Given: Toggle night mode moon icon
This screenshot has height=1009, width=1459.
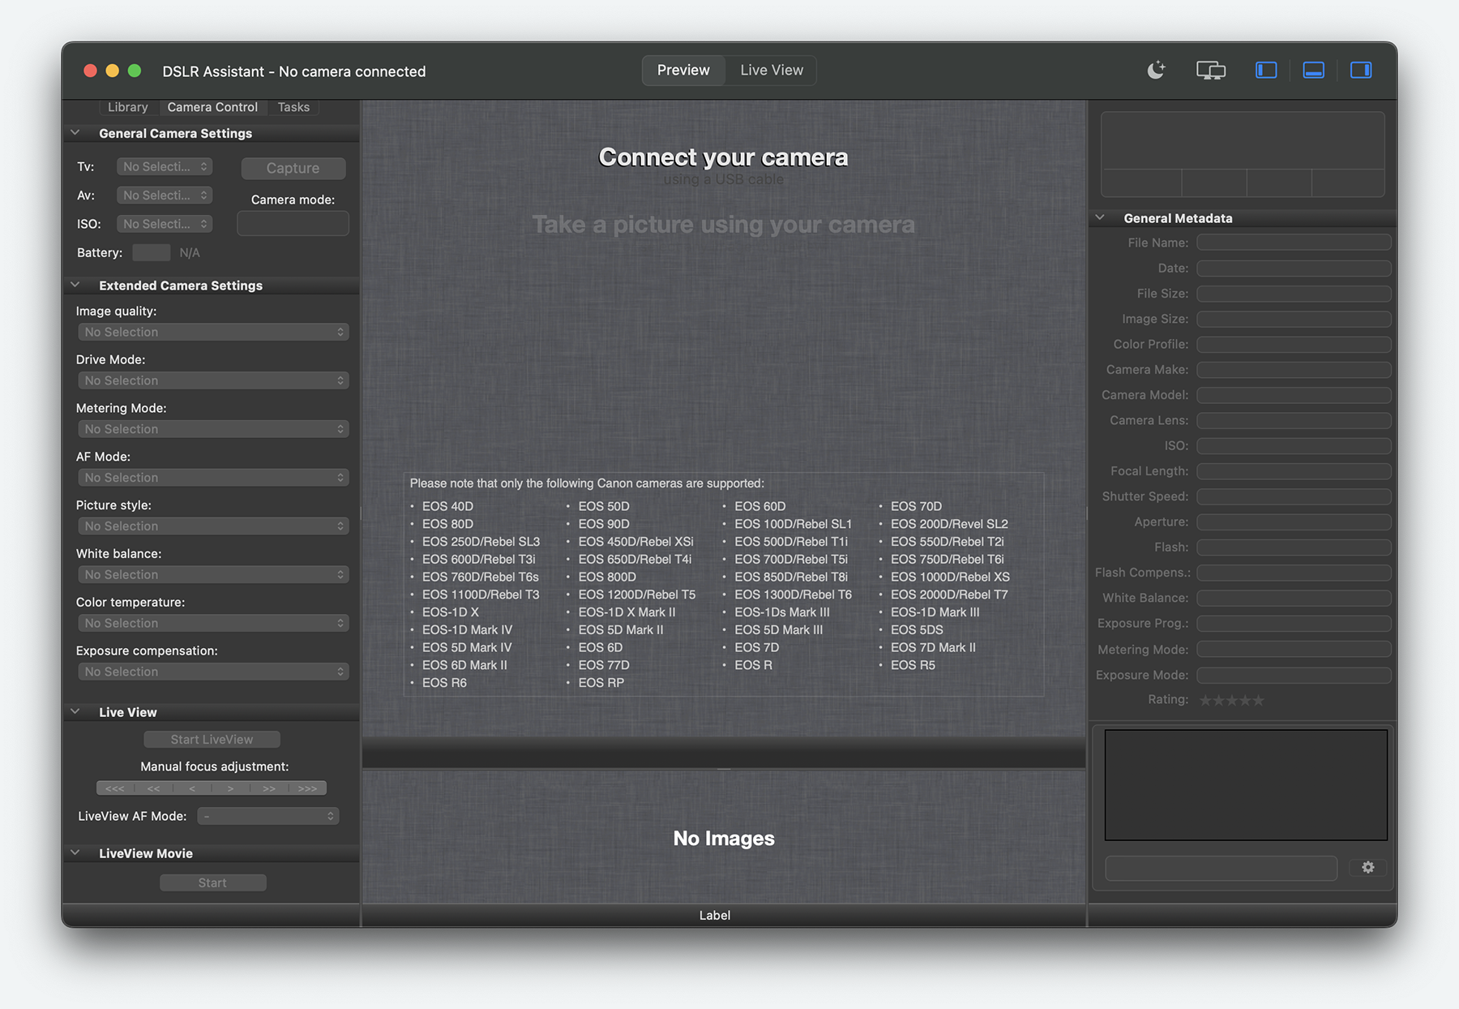Looking at the screenshot, I should click(x=1156, y=71).
